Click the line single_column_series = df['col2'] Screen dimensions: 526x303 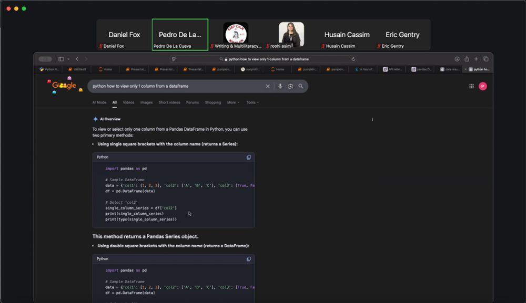141,208
